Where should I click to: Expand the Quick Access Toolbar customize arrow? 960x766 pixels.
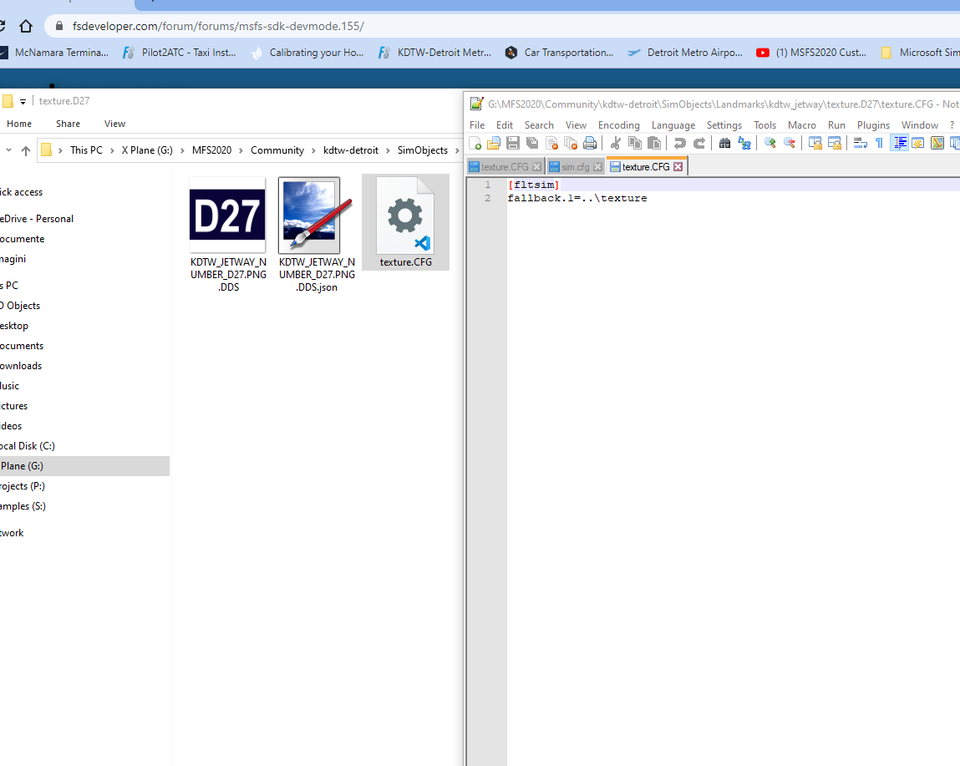23,102
